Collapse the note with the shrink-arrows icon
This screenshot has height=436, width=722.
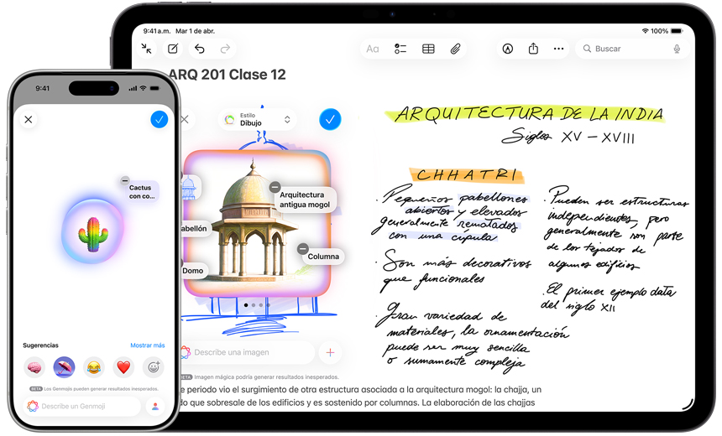147,49
